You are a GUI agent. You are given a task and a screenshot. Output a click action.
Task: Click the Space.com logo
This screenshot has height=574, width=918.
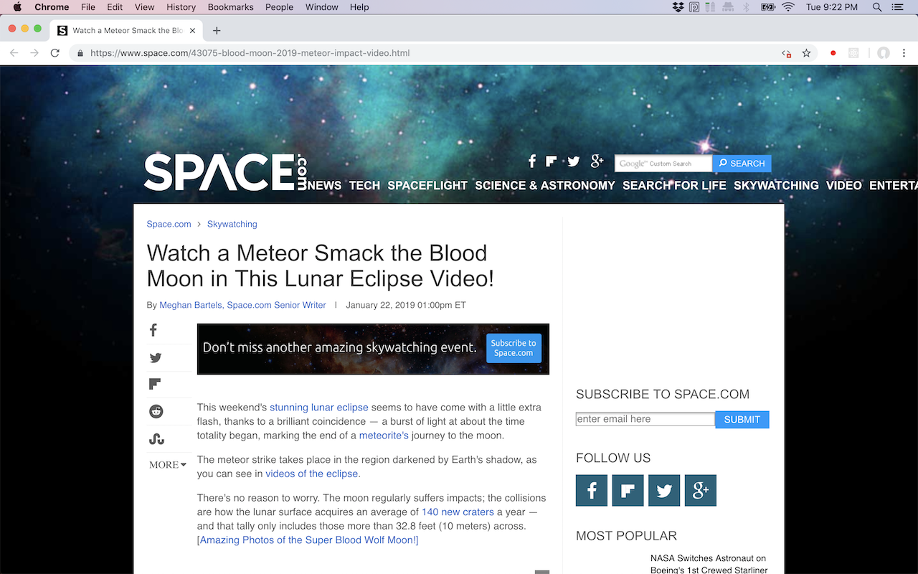coord(225,172)
